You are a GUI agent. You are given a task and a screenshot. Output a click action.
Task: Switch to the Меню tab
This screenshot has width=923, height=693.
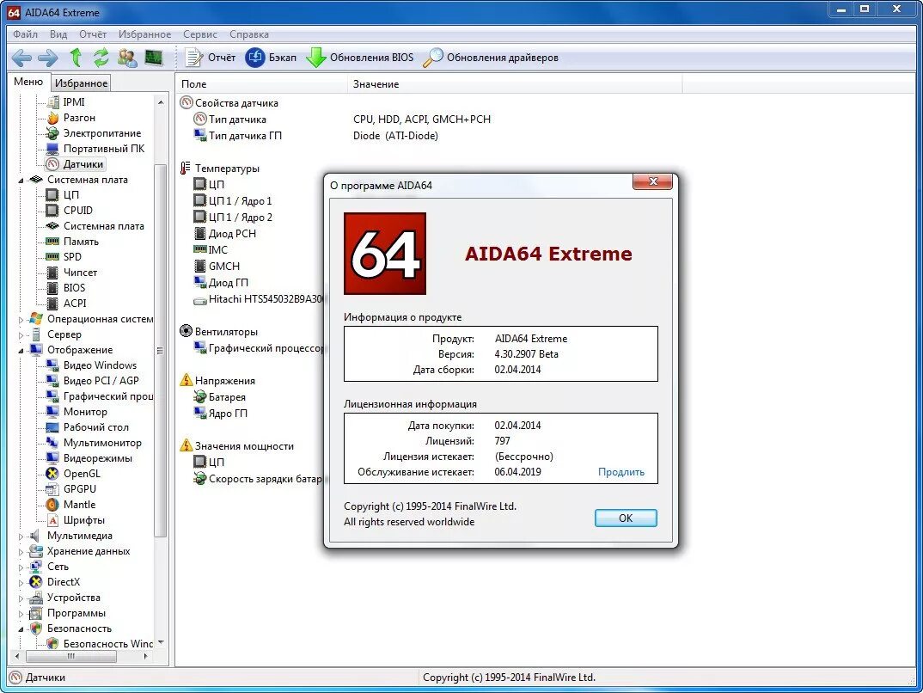[x=28, y=82]
